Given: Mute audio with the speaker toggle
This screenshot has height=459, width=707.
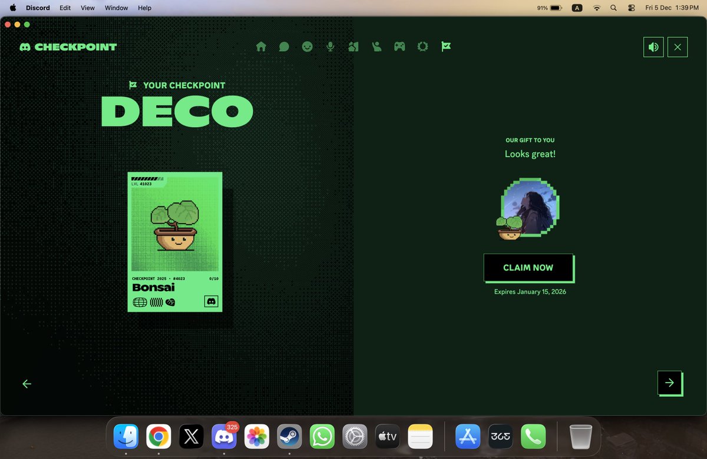Looking at the screenshot, I should 653,47.
